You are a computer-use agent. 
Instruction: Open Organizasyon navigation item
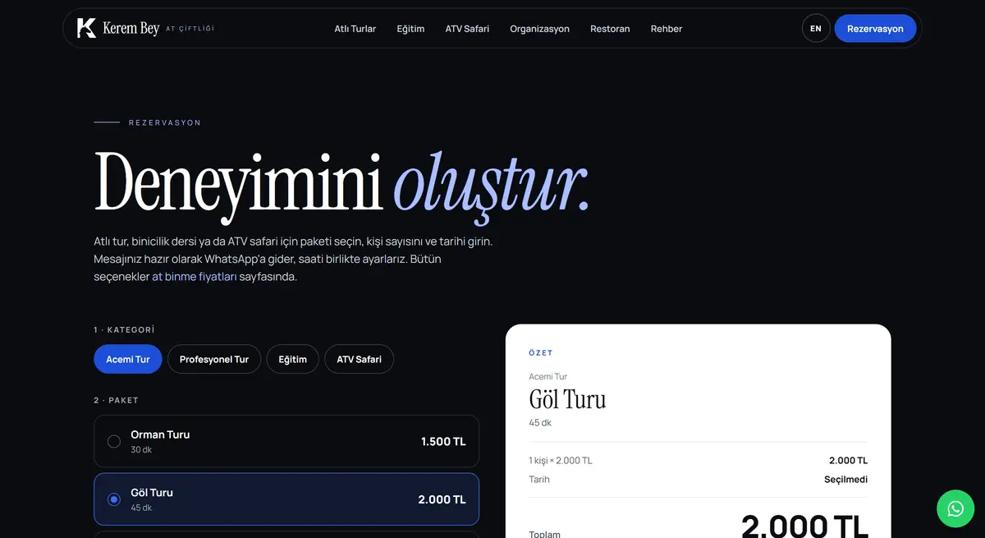(x=539, y=29)
